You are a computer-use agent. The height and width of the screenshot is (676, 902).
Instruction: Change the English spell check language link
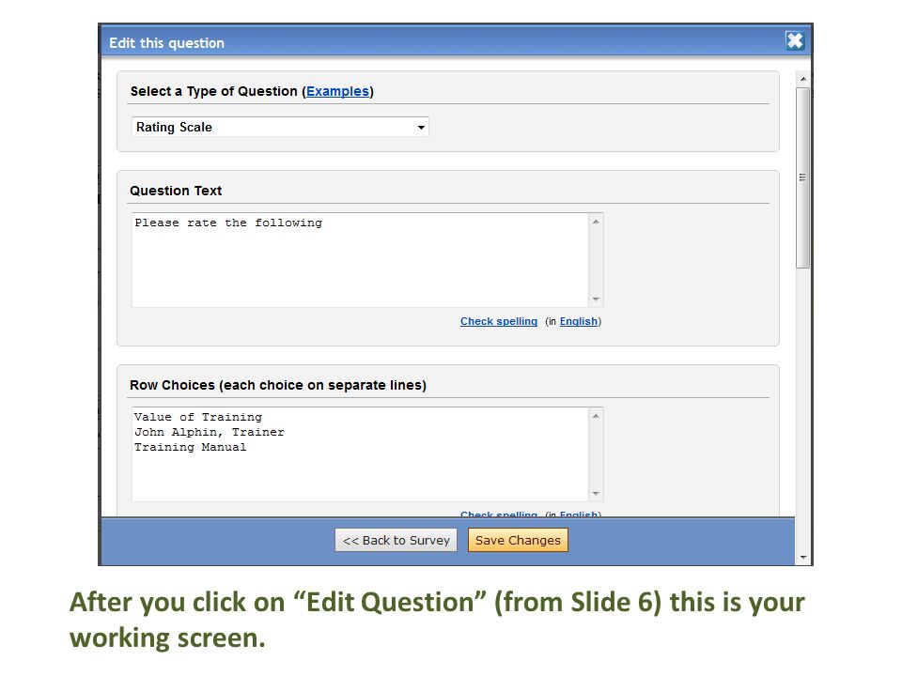pyautogui.click(x=578, y=321)
